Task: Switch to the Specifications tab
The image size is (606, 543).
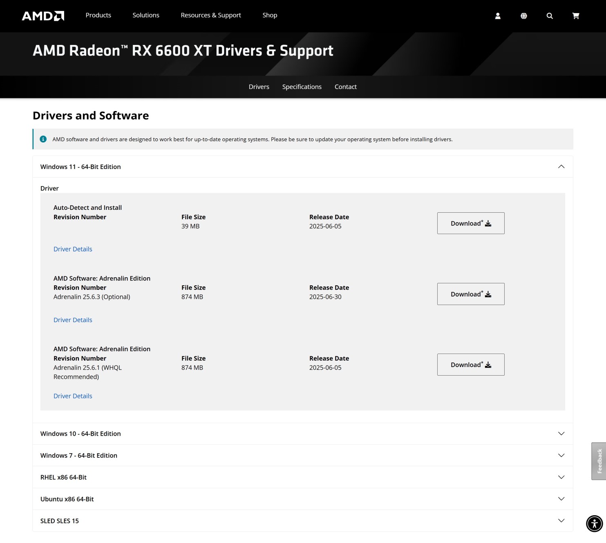Action: coord(302,87)
